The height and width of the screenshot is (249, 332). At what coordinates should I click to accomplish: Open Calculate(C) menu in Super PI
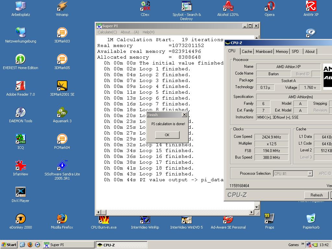click(x=107, y=32)
